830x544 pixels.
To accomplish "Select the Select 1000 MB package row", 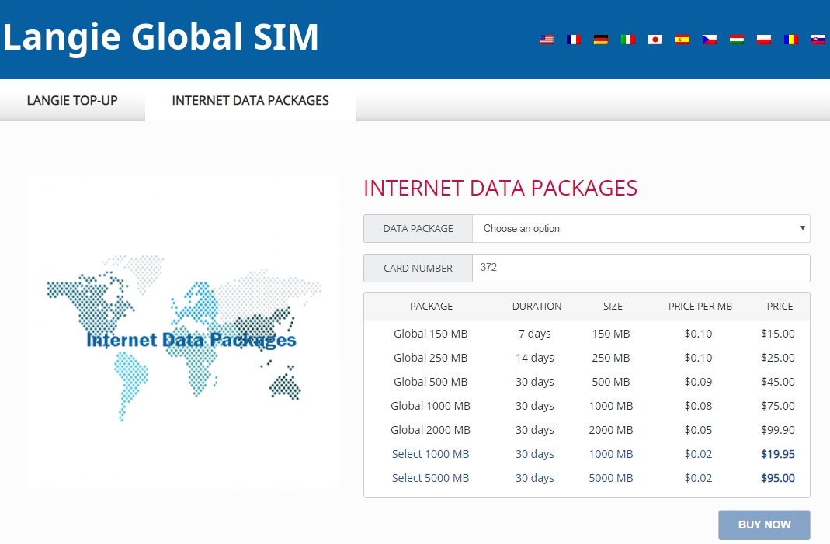I will [586, 454].
